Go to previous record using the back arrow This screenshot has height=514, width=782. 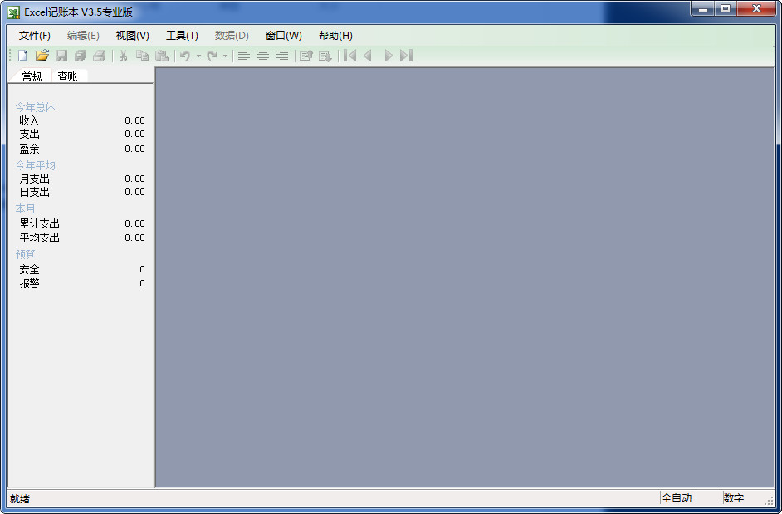click(x=368, y=56)
